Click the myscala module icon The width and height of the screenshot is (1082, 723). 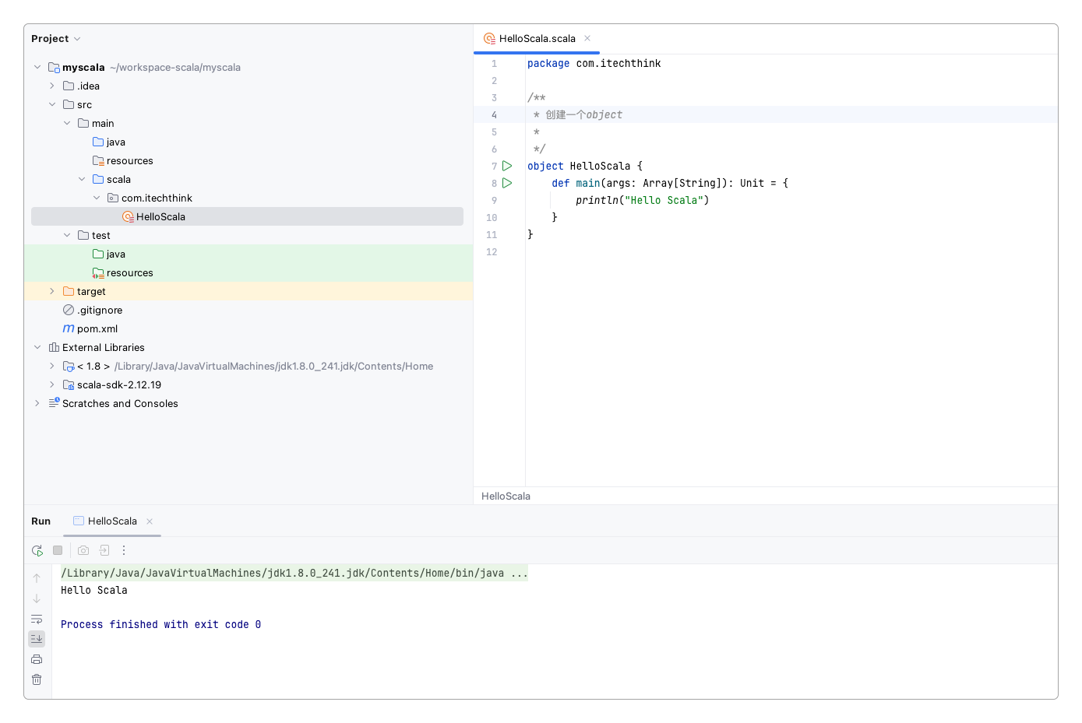(54, 67)
